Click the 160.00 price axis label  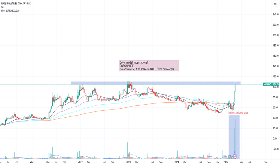pos(276,56)
